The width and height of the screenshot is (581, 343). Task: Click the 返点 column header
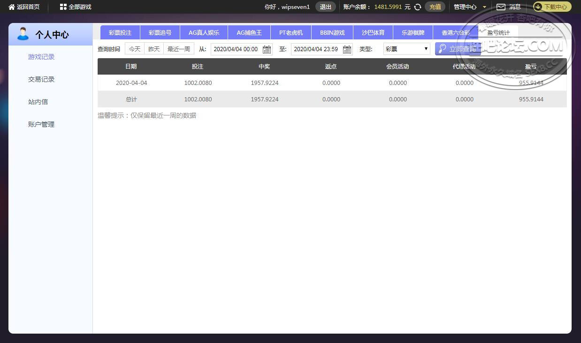click(331, 67)
